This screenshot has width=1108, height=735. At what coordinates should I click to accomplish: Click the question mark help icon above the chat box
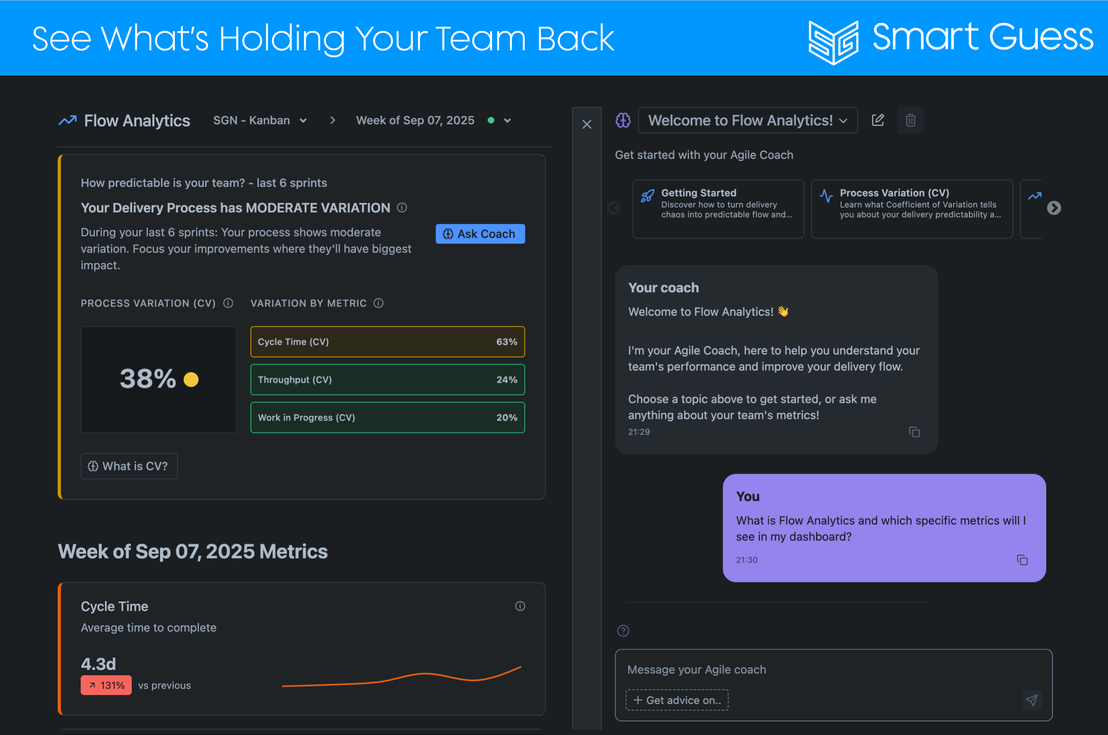click(623, 631)
